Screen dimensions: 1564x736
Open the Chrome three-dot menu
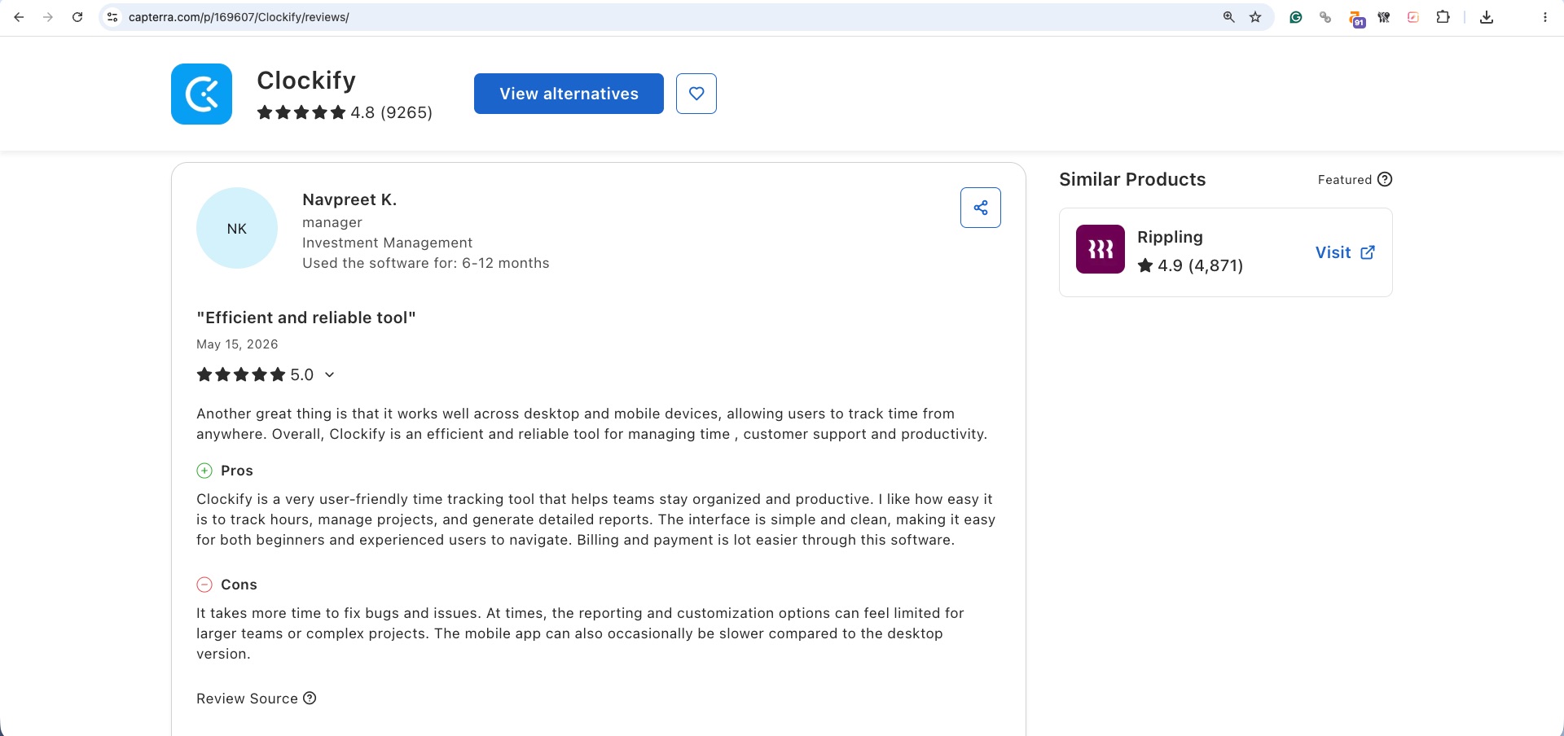[x=1544, y=17]
